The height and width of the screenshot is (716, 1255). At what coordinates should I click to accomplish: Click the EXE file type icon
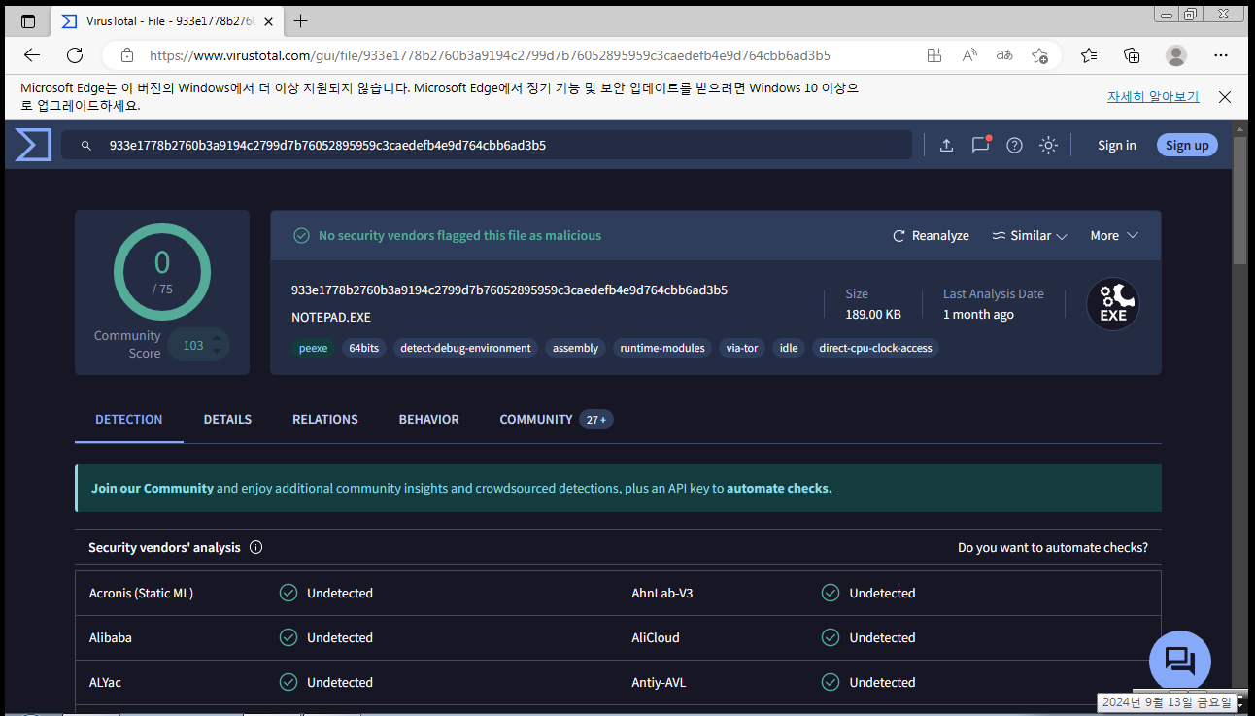click(x=1113, y=304)
